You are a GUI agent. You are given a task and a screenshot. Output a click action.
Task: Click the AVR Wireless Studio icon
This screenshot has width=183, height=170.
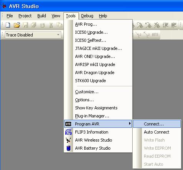pyautogui.click(x=68, y=140)
